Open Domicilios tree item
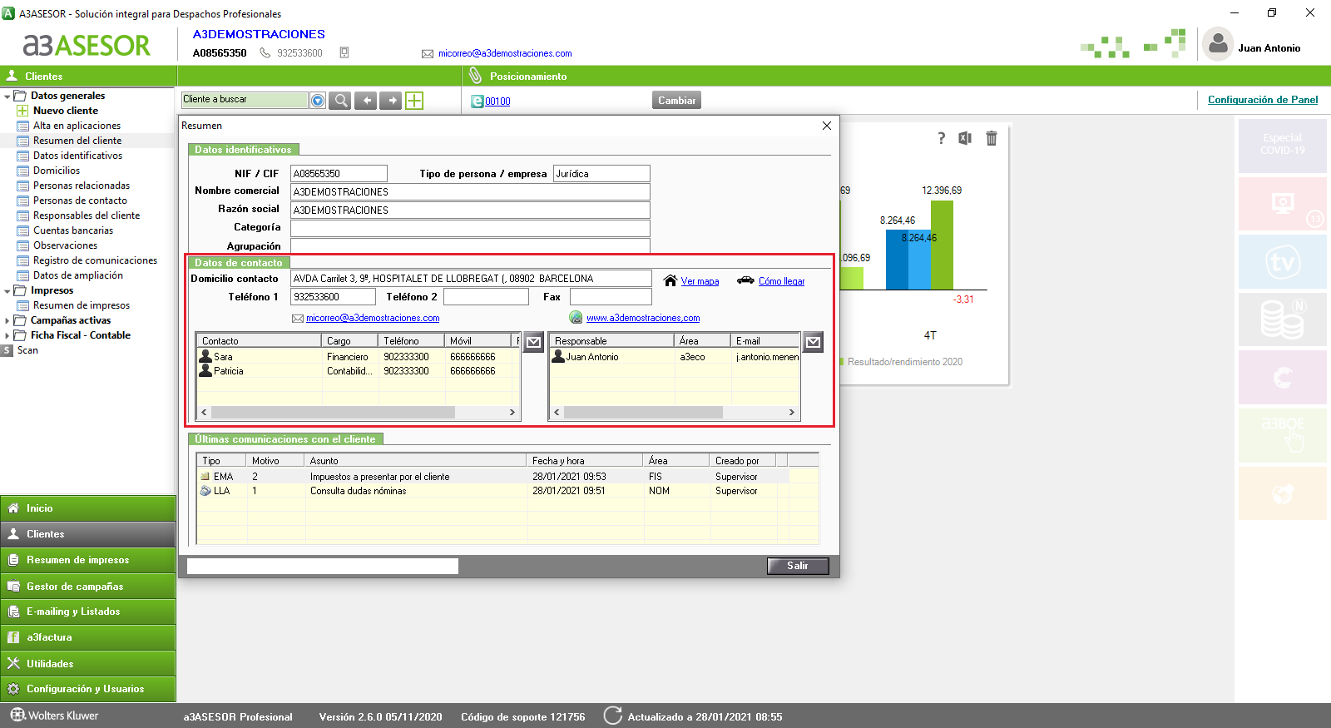 tap(57, 171)
